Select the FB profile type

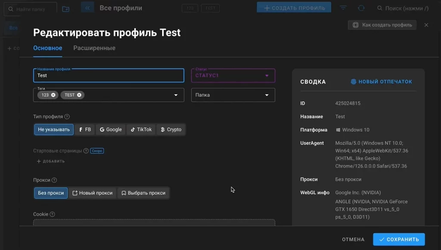[x=84, y=129]
